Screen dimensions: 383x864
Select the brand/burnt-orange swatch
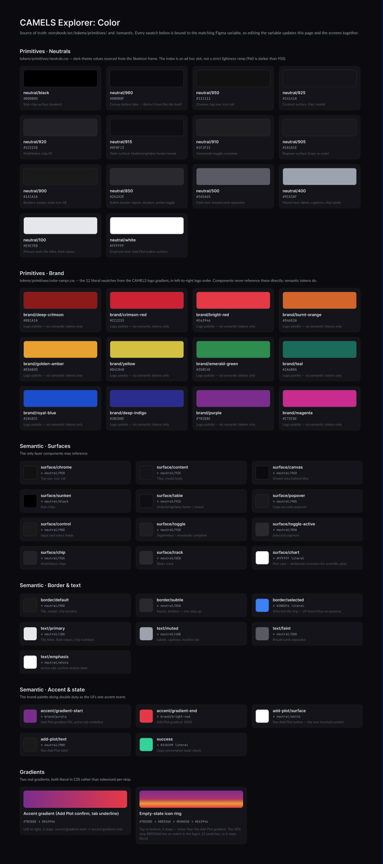pos(320,300)
